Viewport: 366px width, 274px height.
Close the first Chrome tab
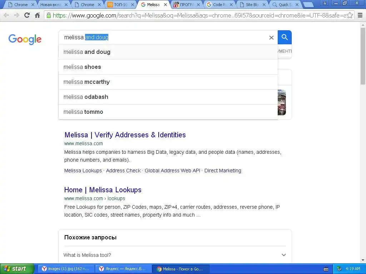33,5
